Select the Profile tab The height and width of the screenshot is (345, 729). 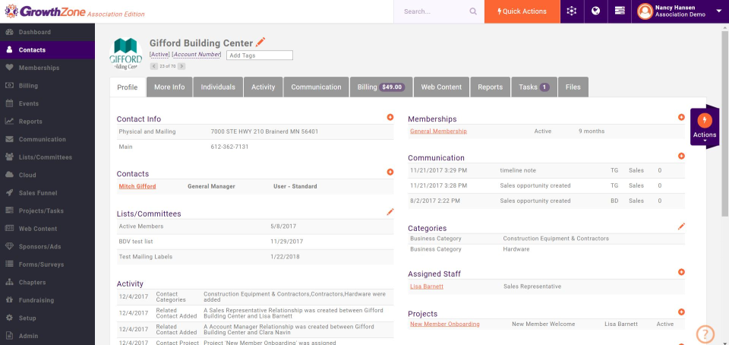coord(128,87)
